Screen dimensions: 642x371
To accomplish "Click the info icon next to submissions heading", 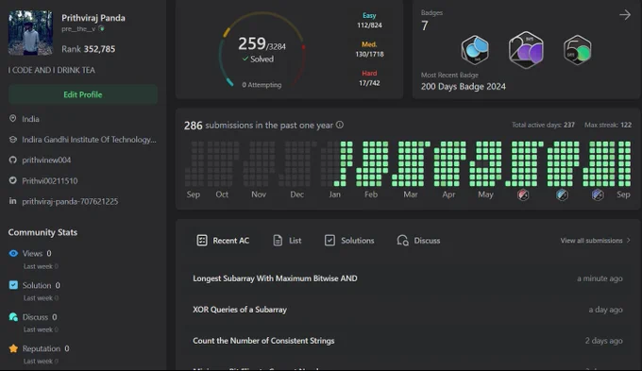I will tap(340, 125).
